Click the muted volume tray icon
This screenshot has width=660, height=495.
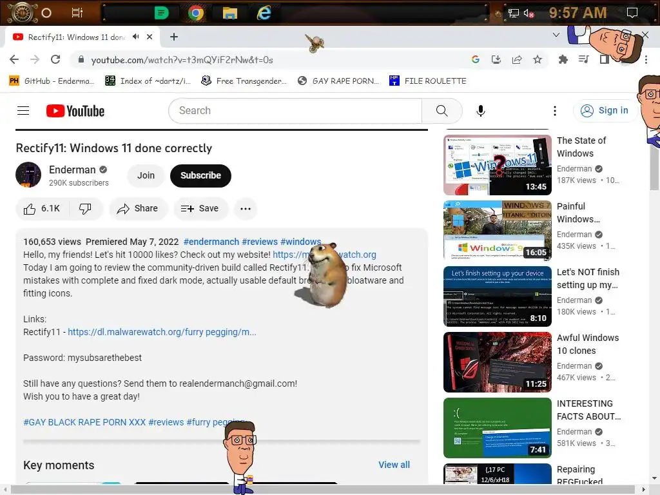[x=529, y=14]
